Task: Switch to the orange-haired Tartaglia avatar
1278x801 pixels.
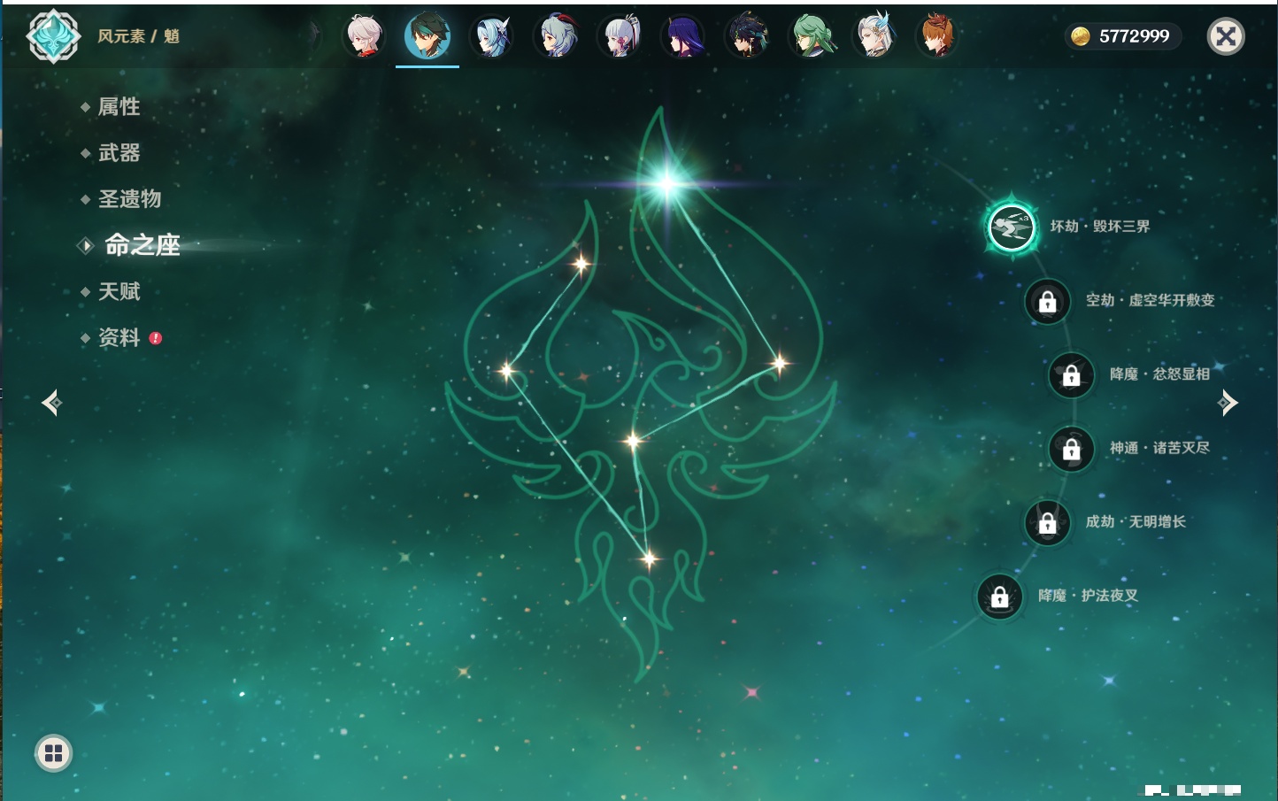Action: click(x=936, y=36)
